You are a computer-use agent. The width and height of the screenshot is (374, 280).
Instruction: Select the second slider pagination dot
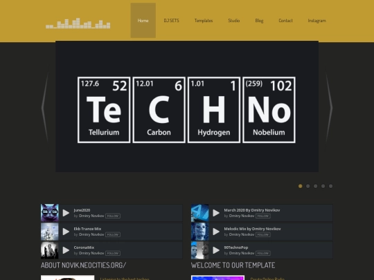308,186
